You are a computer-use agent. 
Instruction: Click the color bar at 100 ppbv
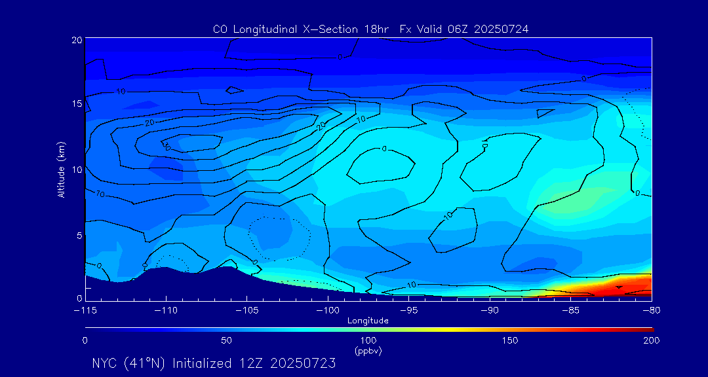pyautogui.click(x=368, y=329)
